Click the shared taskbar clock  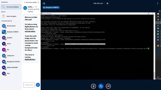click(158, 78)
